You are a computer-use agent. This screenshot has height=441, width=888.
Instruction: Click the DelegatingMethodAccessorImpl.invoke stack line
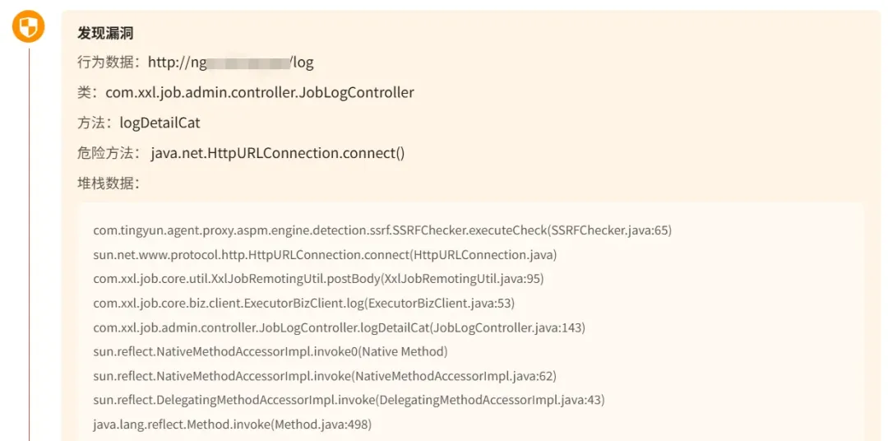[349, 401]
